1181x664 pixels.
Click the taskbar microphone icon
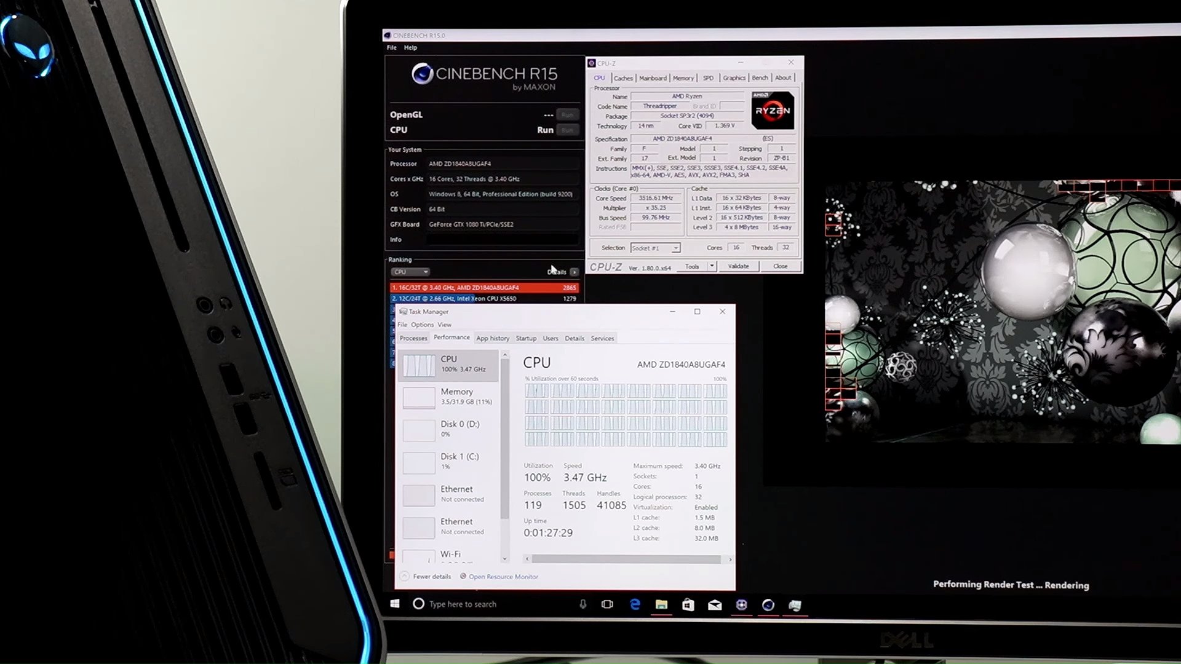(x=583, y=604)
